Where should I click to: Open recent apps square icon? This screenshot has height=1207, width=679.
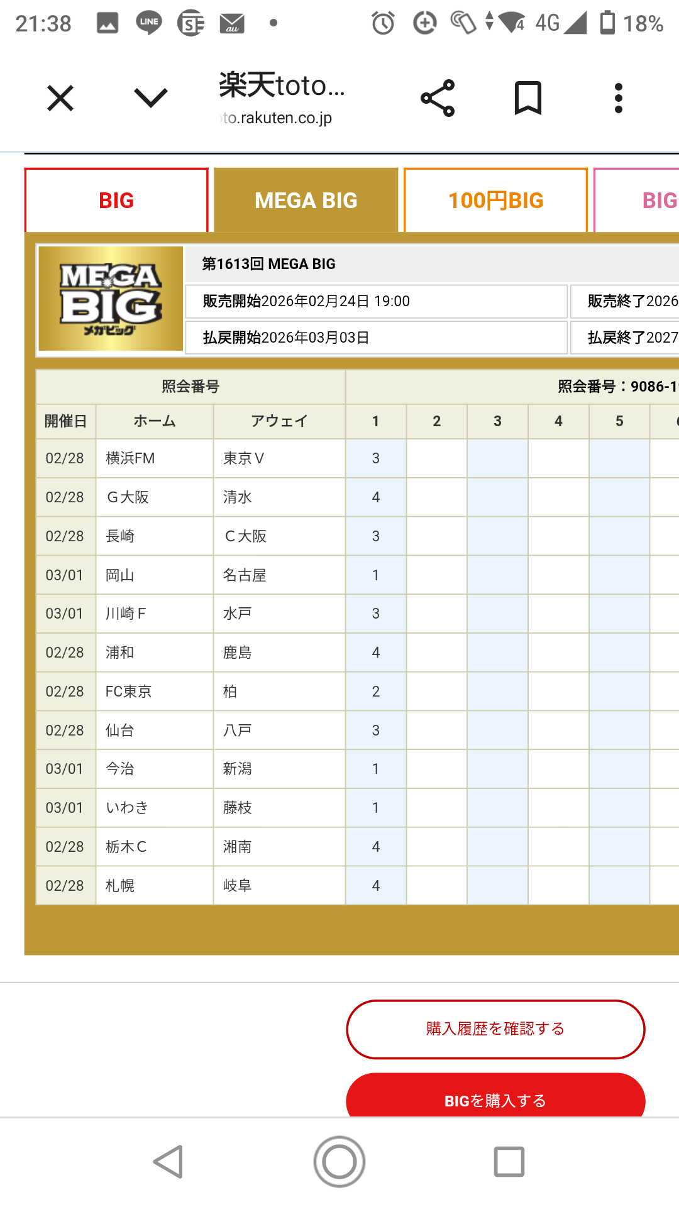tap(509, 1161)
